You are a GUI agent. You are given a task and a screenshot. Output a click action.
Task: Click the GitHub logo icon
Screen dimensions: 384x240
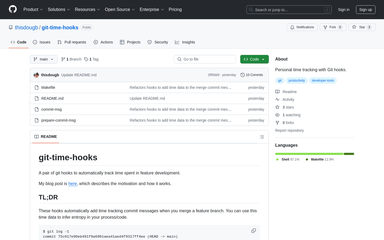13,9
